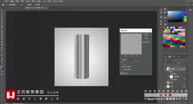Open the Edit menu
193x104 pixels.
[x=12, y=1]
